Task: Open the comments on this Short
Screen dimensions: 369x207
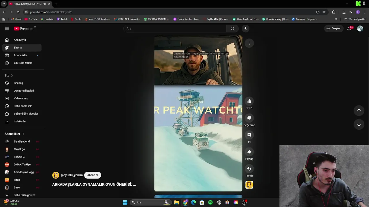Action: (249, 135)
